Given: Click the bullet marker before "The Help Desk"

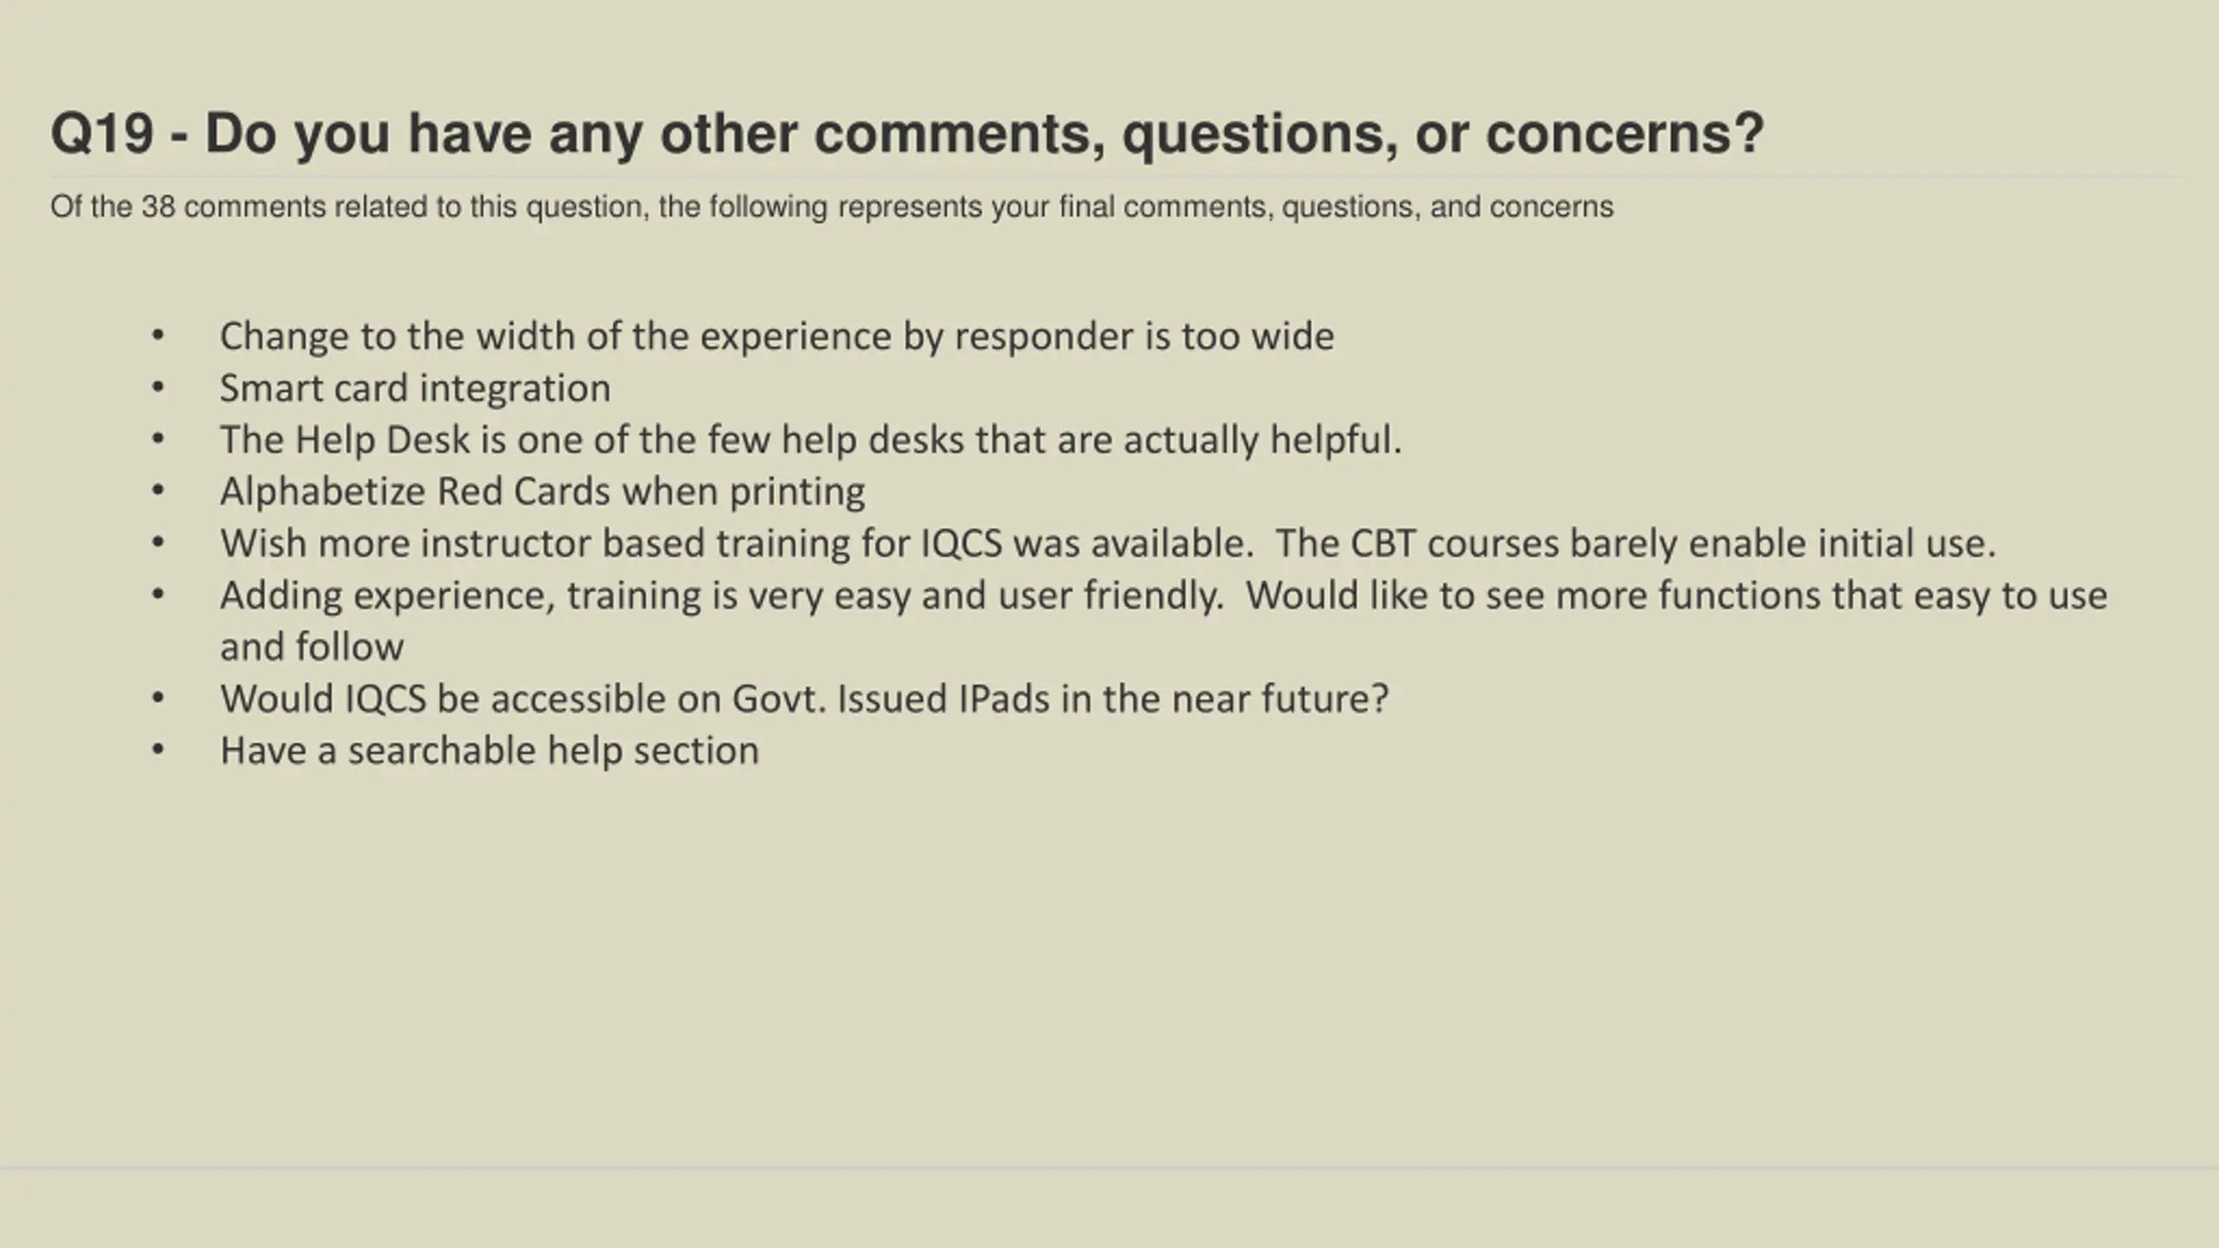Looking at the screenshot, I should [x=158, y=439].
